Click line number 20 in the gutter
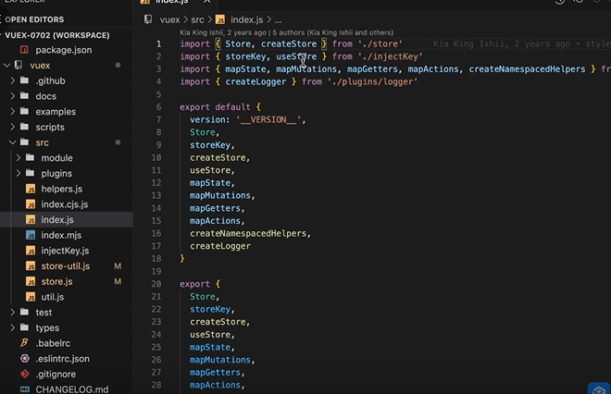 pos(156,284)
